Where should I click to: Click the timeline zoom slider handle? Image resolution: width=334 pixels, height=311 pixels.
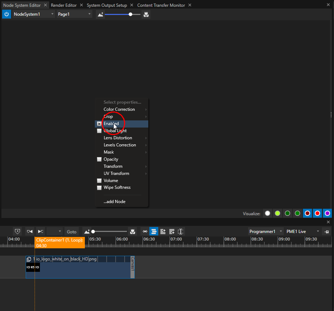coord(93,232)
